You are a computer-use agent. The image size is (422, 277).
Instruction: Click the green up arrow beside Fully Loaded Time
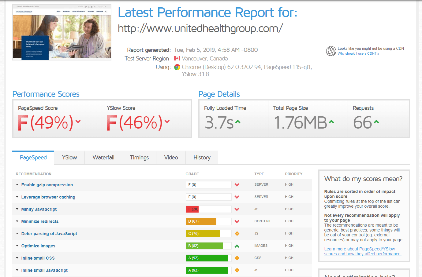tap(238, 122)
